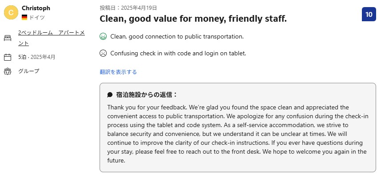Screen dimensions: 381x178
Task: Click 翻訳を表示する to show translation
Action: [x=118, y=72]
